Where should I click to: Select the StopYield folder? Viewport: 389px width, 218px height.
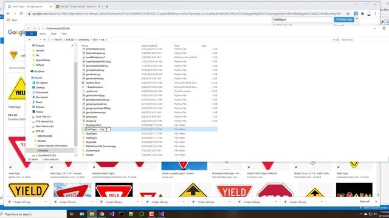pyautogui.click(x=91, y=142)
